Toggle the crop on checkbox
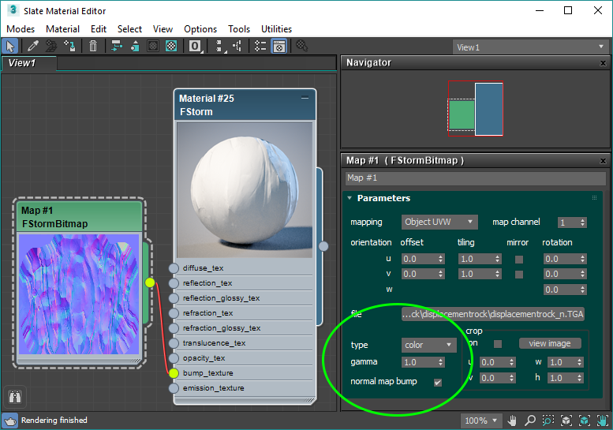 (498, 344)
